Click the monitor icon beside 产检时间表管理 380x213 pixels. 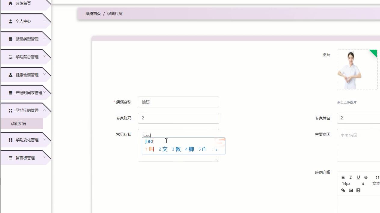pos(11,92)
